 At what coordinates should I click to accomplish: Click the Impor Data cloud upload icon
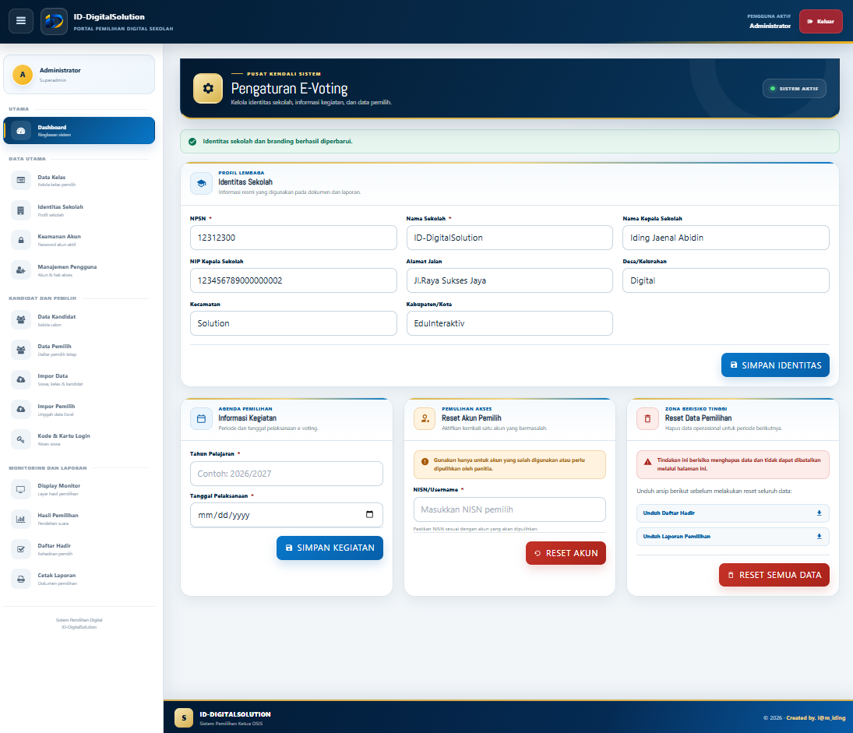coord(21,379)
